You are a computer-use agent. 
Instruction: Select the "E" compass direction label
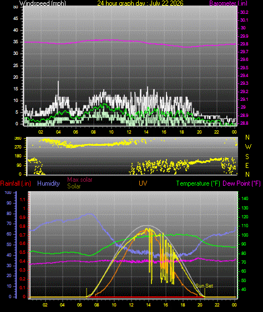point(247,165)
